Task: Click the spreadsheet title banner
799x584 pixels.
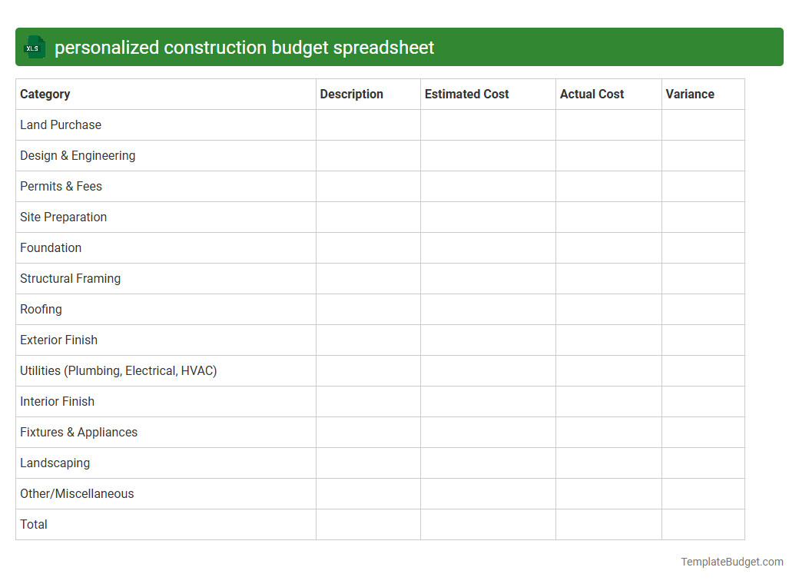Action: (399, 47)
